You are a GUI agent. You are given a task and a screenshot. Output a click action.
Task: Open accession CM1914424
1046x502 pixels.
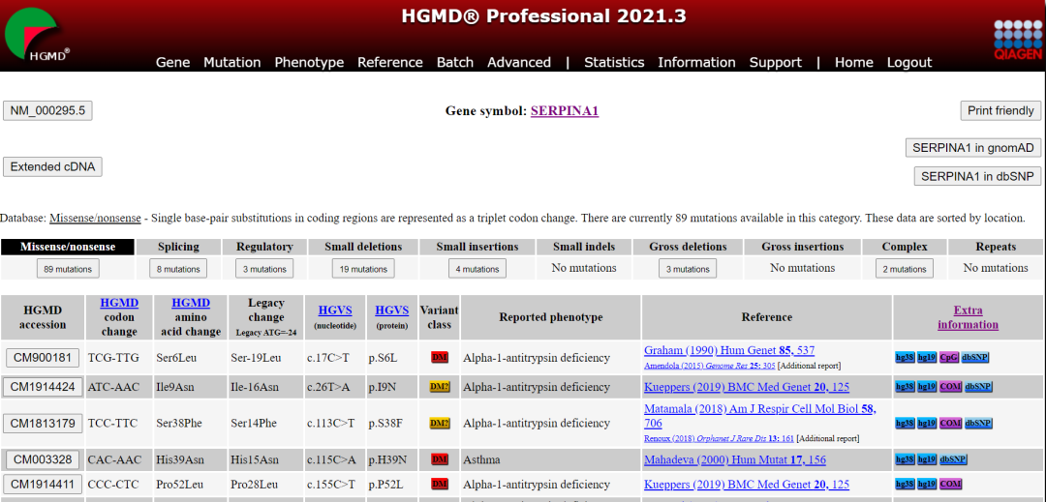(x=43, y=386)
